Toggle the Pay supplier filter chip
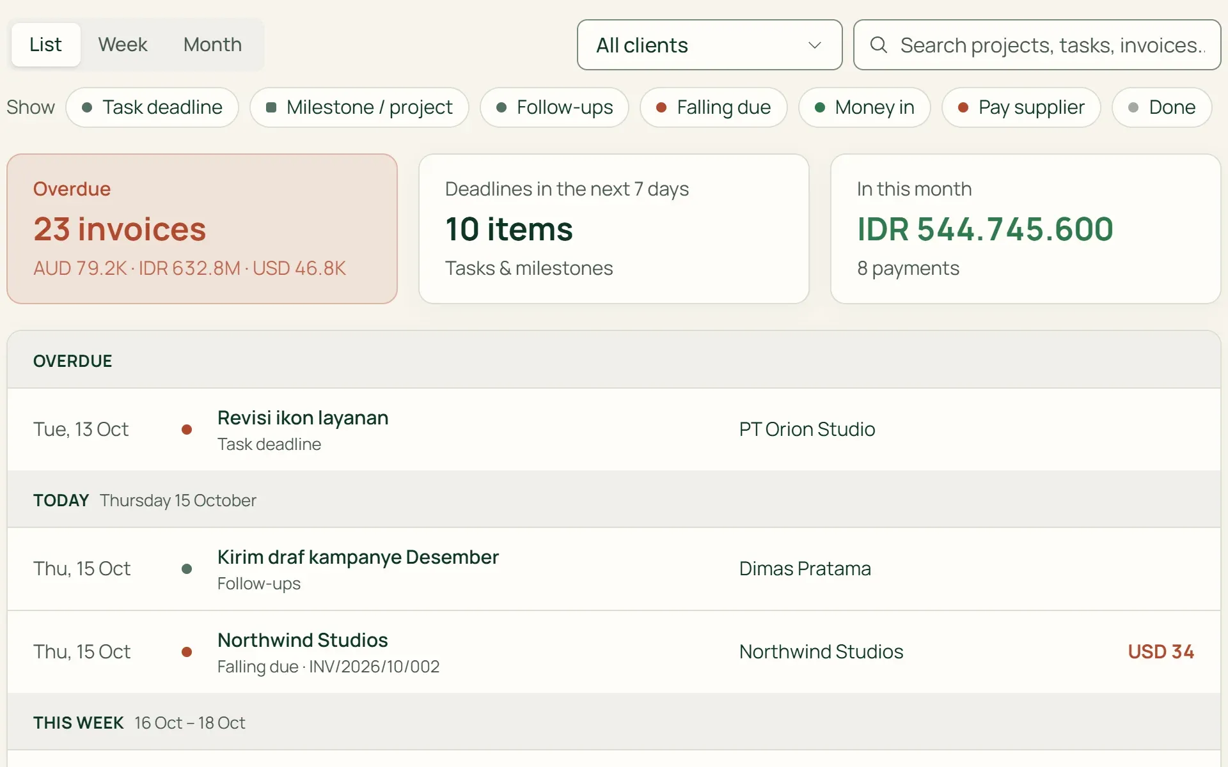Screen dimensions: 1228x767 coord(1021,107)
